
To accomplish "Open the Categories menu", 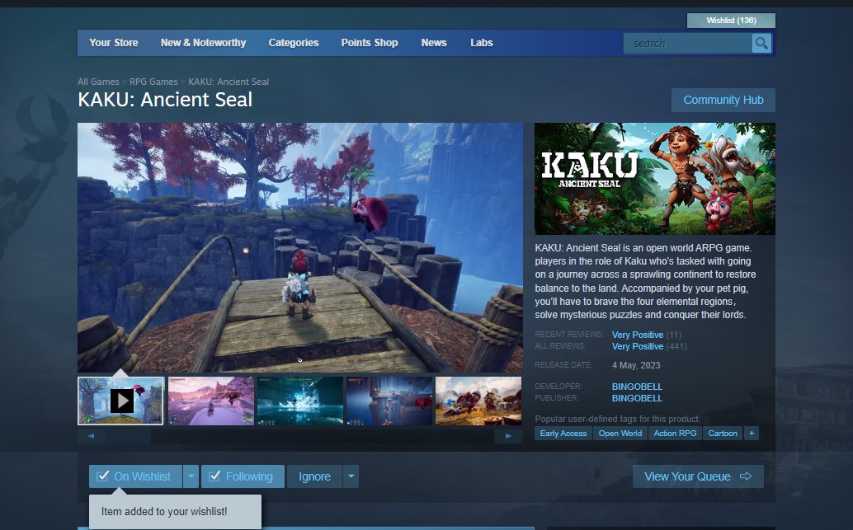I will tap(293, 42).
